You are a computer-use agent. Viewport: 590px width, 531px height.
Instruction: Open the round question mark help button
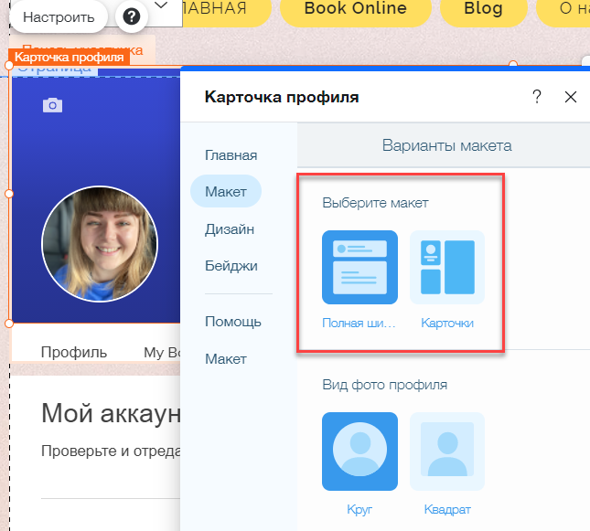[x=132, y=16]
